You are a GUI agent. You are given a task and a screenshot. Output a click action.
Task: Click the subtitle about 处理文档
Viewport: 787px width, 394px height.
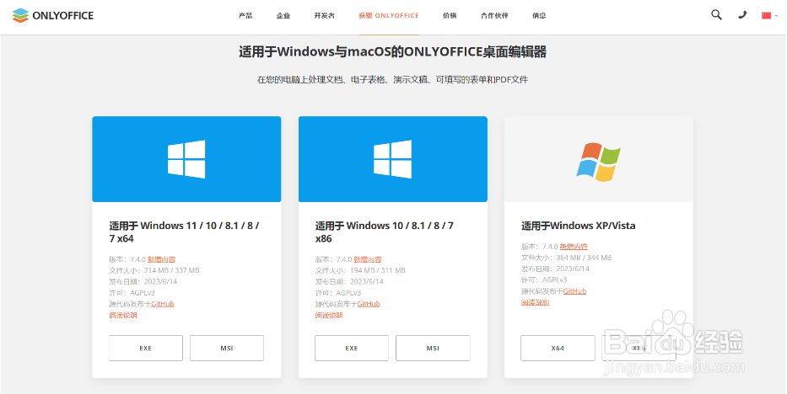pos(392,80)
